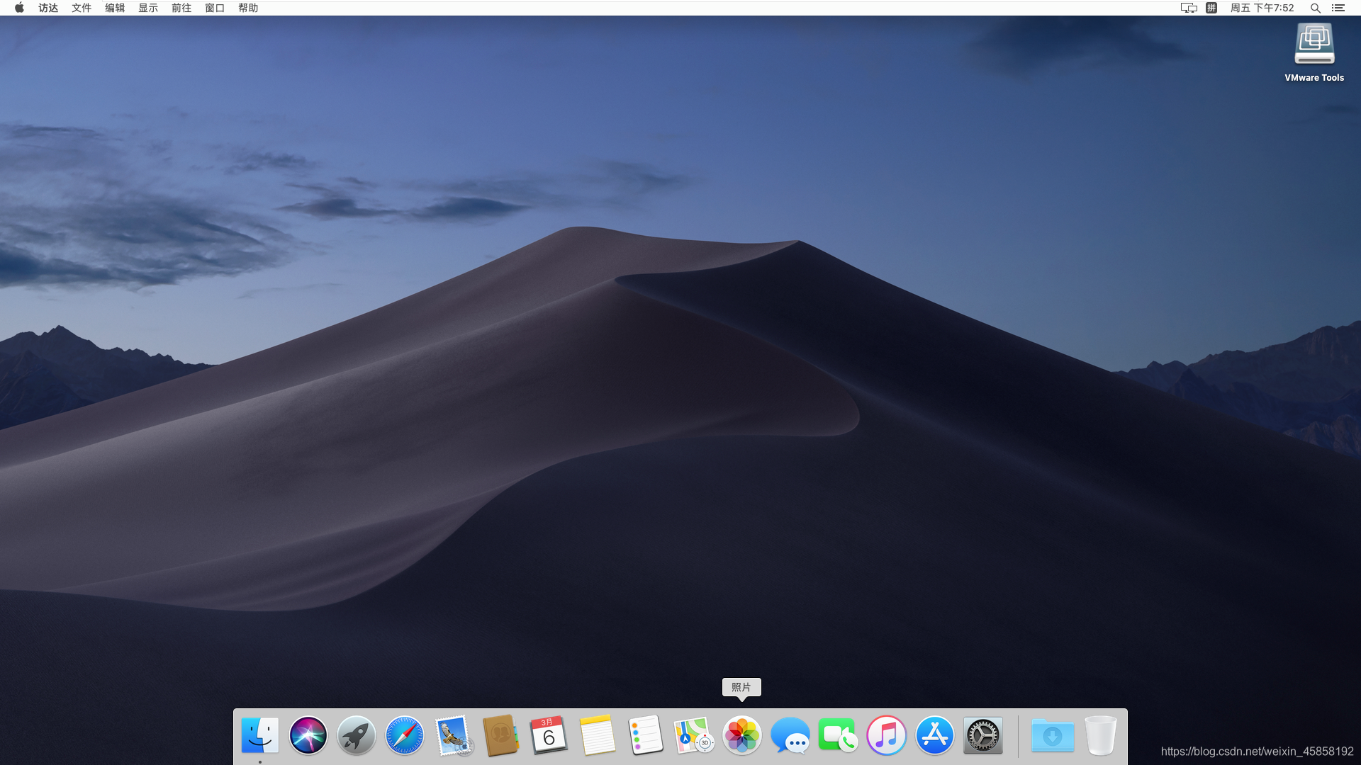Viewport: 1361px width, 765px height.
Task: Click the Spotlight search magnifier
Action: 1315,8
